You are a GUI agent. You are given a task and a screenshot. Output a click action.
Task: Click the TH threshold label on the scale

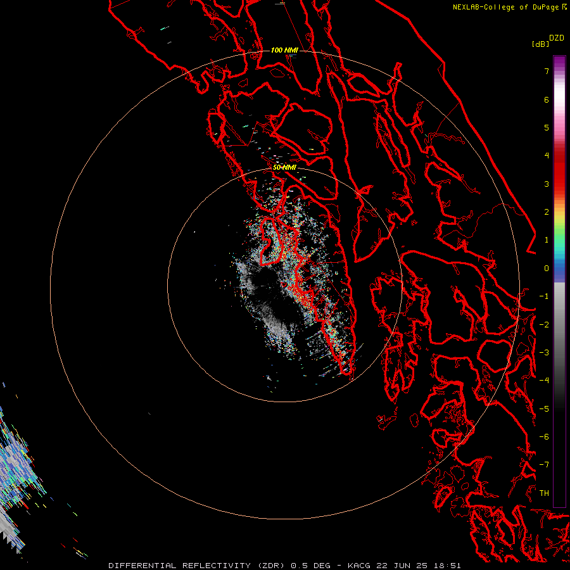pos(544,493)
